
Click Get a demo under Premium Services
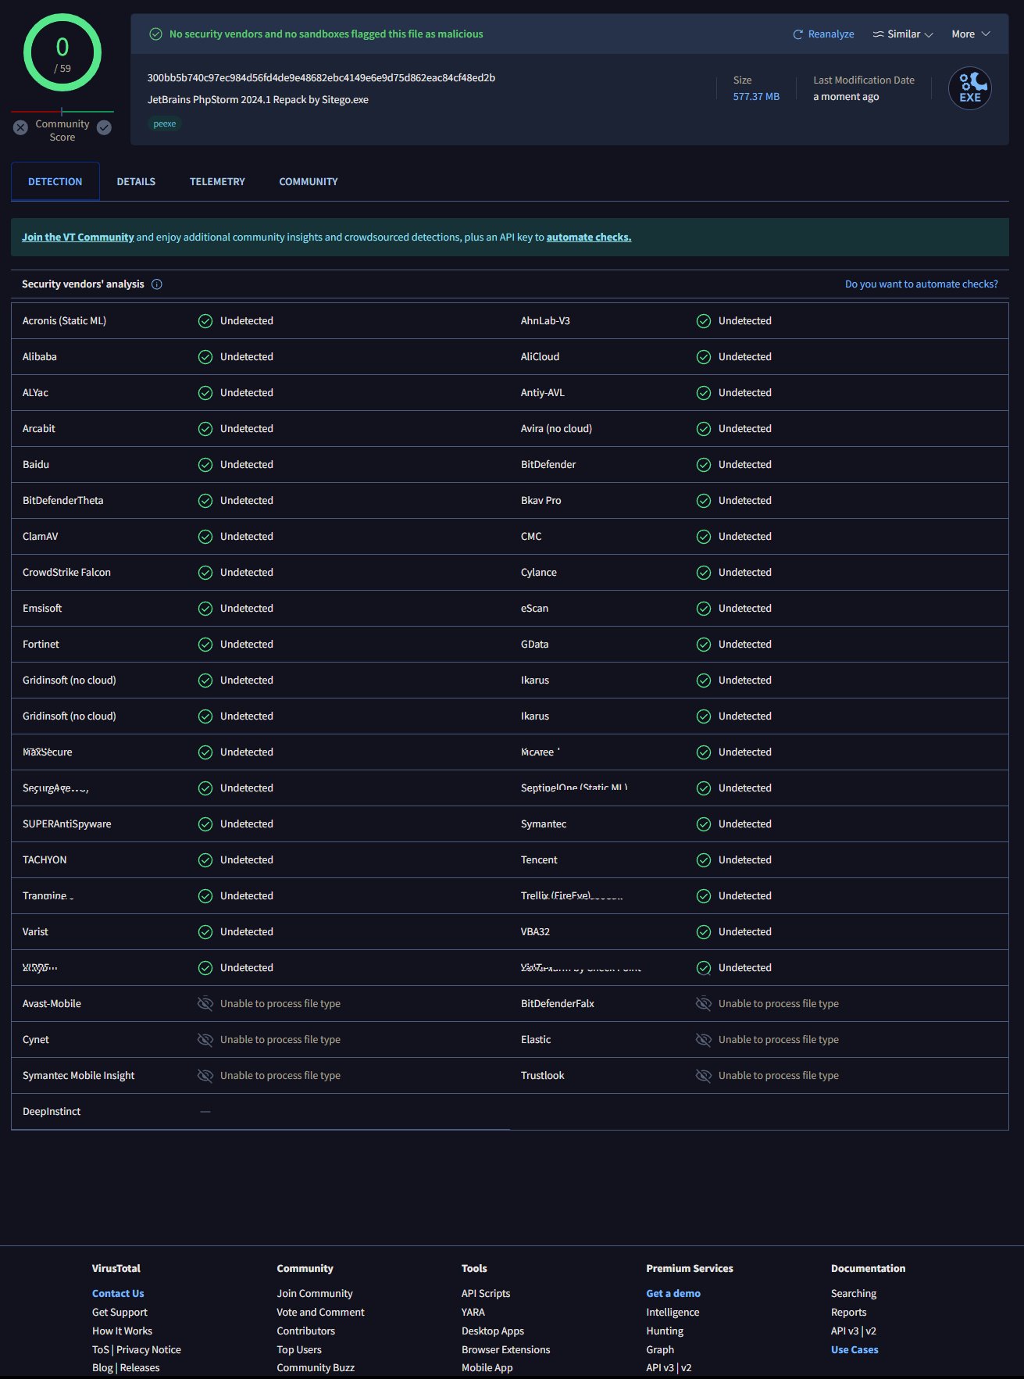pos(673,1294)
